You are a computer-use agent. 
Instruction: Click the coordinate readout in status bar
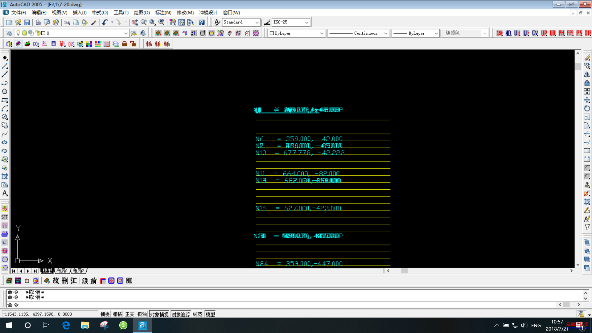(x=50, y=314)
